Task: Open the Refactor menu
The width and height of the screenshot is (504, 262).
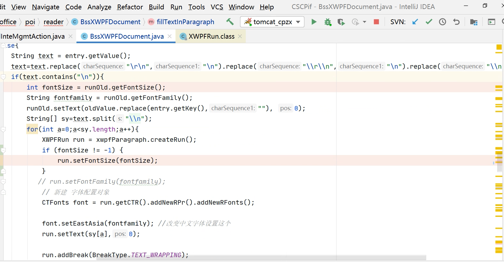Action: (130, 7)
